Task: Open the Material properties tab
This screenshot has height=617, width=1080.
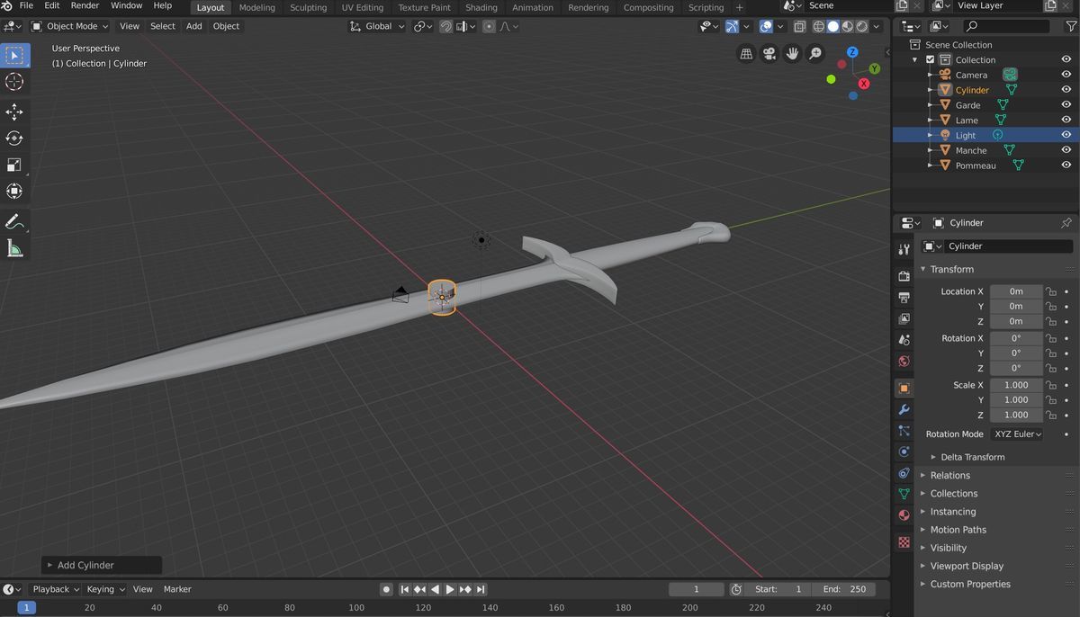Action: tap(904, 515)
